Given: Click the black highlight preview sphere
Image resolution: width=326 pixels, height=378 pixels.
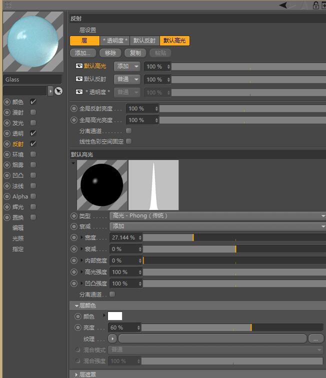Looking at the screenshot, I should [102, 185].
